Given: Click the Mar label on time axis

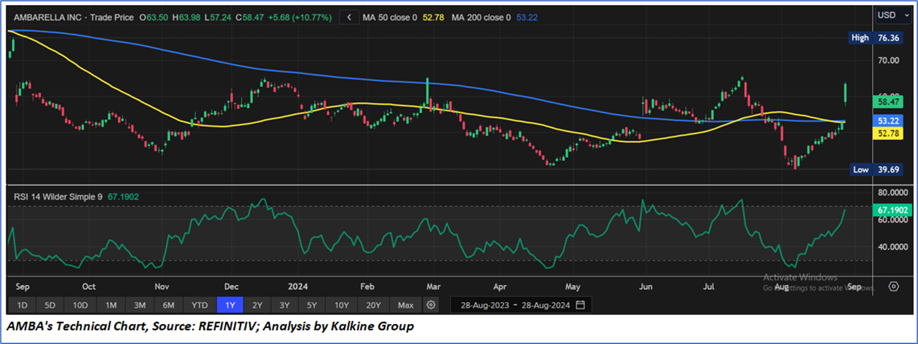Looking at the screenshot, I should pos(433,287).
